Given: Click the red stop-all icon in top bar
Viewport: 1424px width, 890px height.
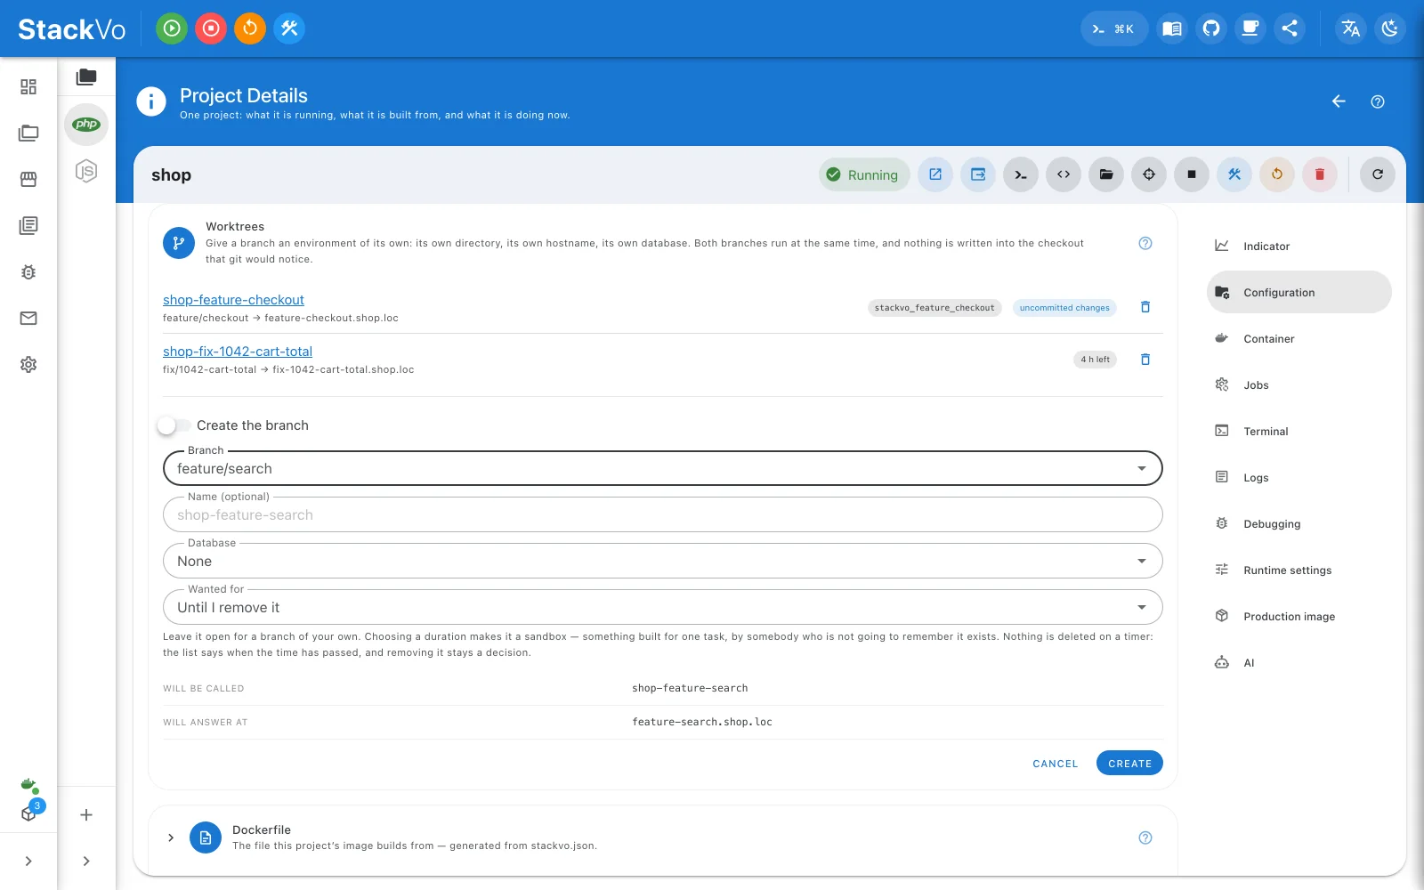Looking at the screenshot, I should coord(211,28).
